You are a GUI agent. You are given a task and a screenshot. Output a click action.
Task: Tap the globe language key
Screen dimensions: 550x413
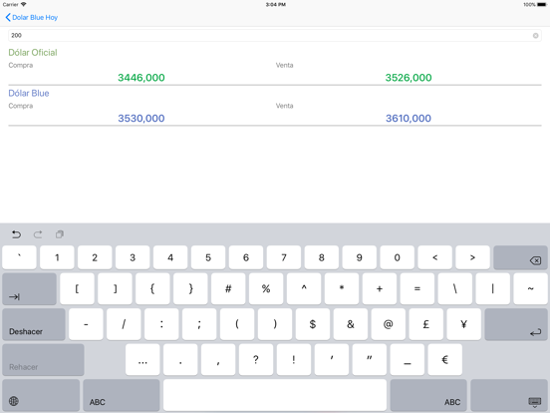41,395
